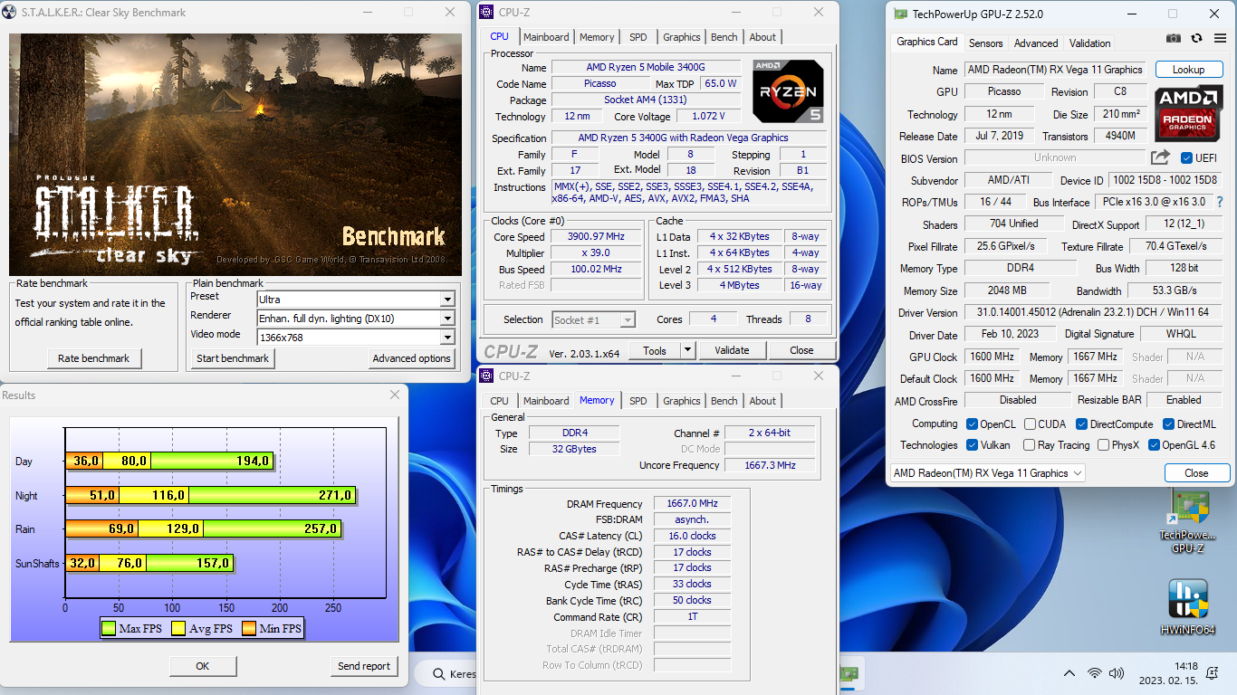
Task: Open the Preset dropdown showing Ultra
Action: pos(356,300)
